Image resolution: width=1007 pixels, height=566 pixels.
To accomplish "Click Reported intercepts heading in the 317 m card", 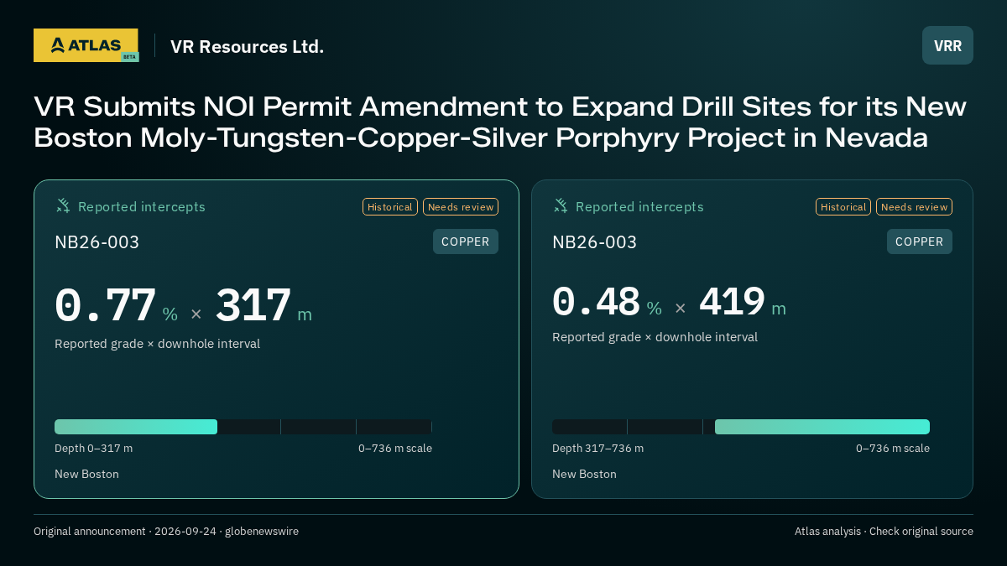I will pyautogui.click(x=141, y=207).
